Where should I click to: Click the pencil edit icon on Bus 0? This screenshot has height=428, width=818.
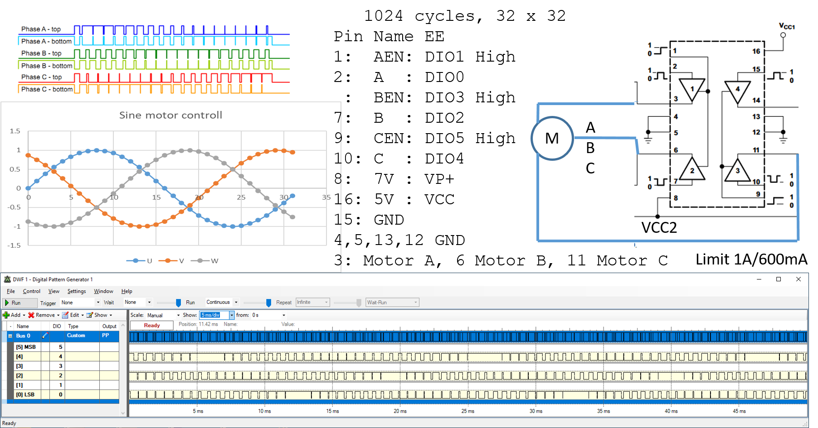[45, 336]
